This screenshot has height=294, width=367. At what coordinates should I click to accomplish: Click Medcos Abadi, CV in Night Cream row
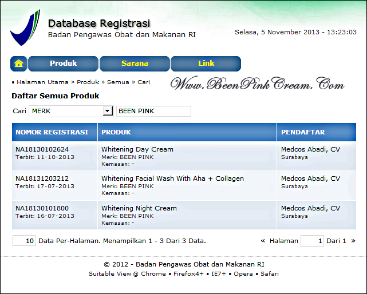pyautogui.click(x=310, y=208)
